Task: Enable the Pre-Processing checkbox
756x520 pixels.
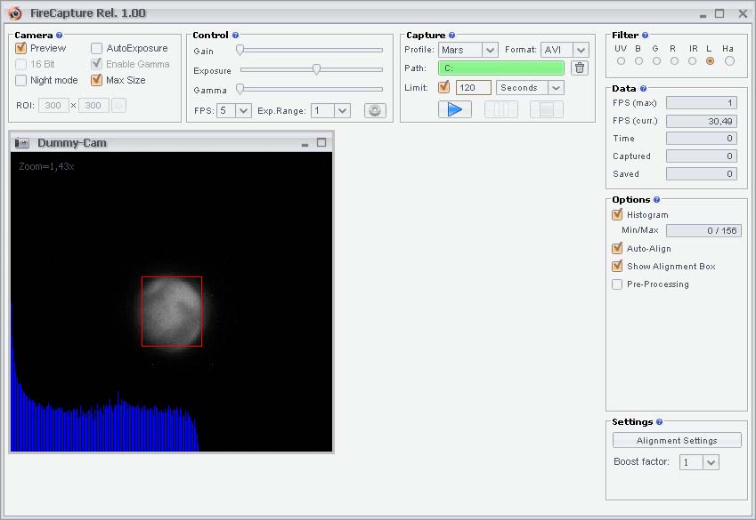Action: [617, 284]
